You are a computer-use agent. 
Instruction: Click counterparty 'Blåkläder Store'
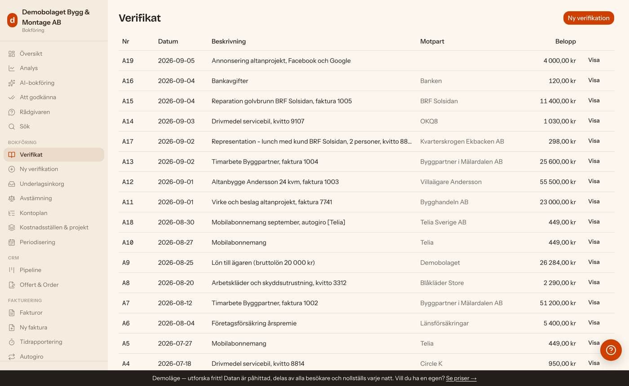[x=442, y=283]
